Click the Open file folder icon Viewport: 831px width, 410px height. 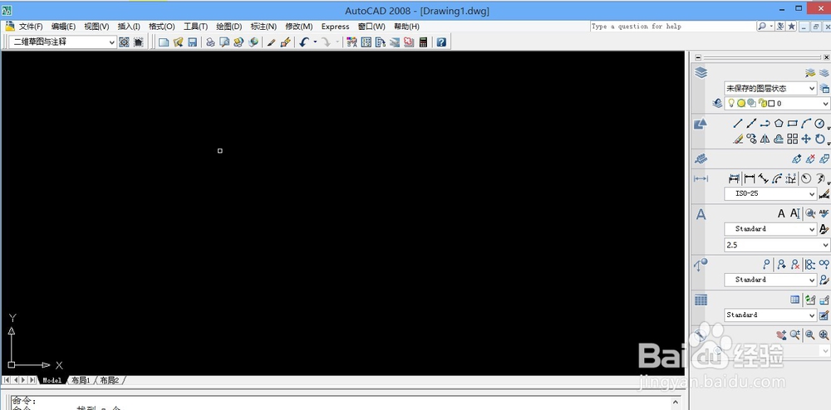(178, 42)
